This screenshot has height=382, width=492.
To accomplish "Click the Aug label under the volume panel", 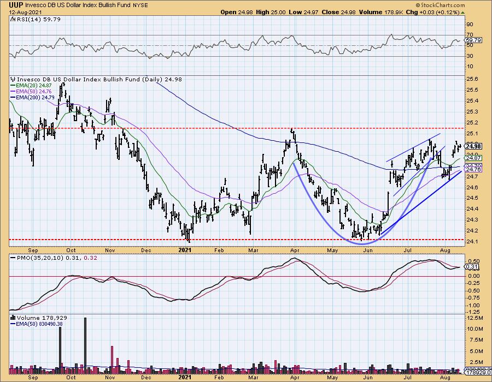I will point(445,377).
